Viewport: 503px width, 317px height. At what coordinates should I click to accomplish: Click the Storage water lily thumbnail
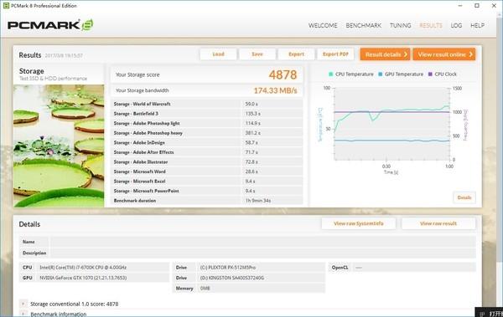(x=59, y=146)
